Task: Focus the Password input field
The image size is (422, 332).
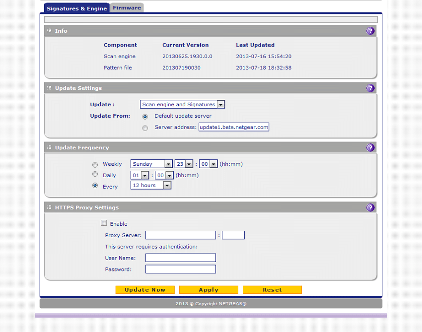Action: (181, 269)
